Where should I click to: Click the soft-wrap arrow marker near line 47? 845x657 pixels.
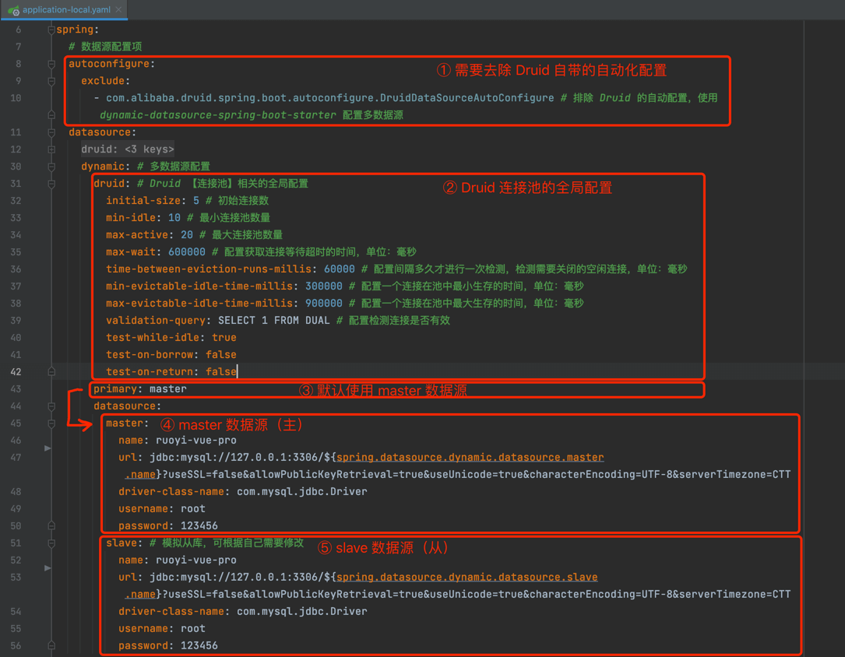[x=48, y=448]
